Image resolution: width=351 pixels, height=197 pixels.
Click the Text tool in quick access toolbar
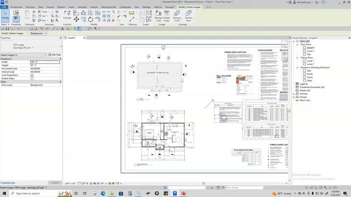63,28
